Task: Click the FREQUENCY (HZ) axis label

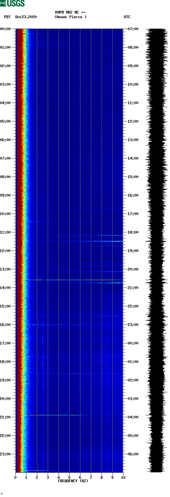Action: [x=73, y=481]
